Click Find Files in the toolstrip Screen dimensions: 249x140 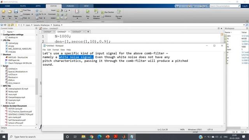(25, 10)
